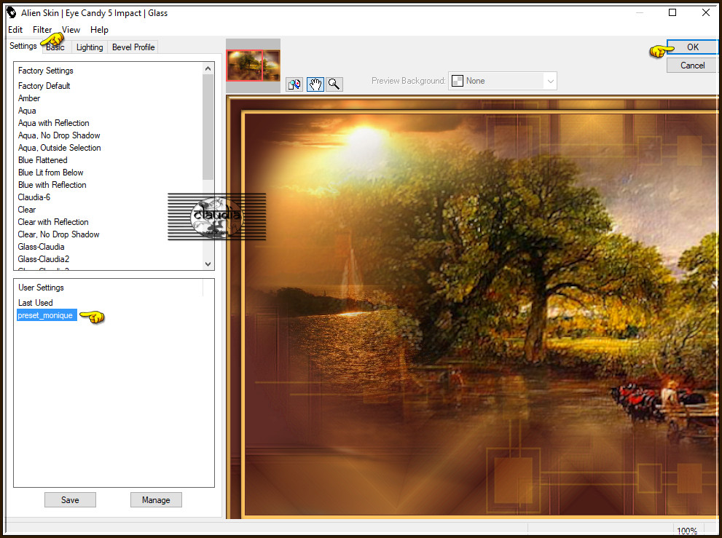Open the Edit menu
The height and width of the screenshot is (538, 722).
pos(15,30)
